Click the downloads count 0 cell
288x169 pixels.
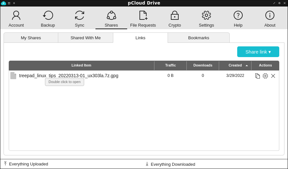click(203, 76)
